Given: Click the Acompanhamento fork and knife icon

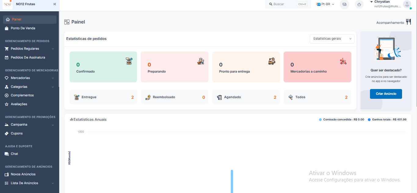Looking at the screenshot, I should click(408, 22).
